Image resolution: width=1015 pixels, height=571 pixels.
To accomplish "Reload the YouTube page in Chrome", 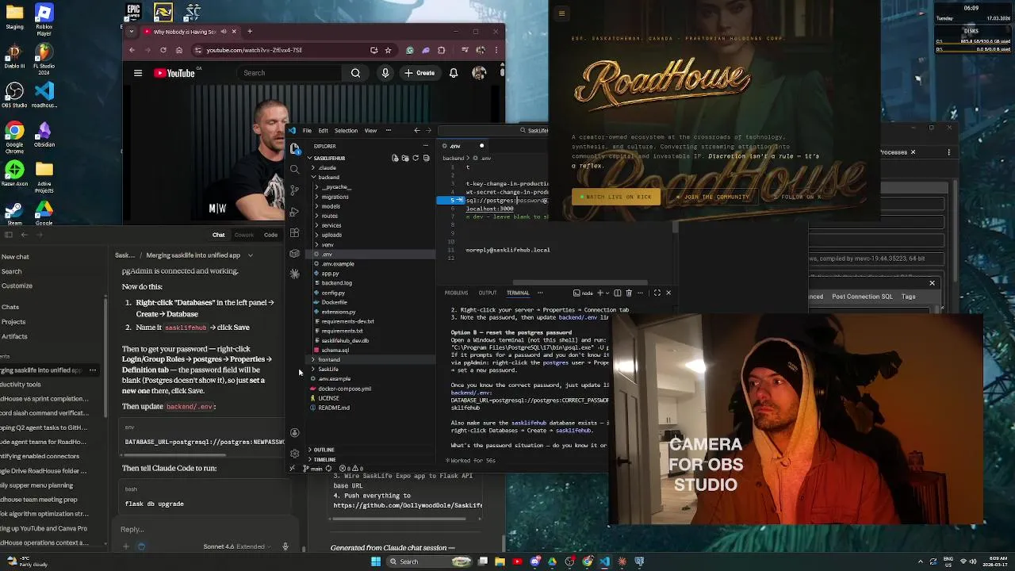I will pyautogui.click(x=163, y=50).
